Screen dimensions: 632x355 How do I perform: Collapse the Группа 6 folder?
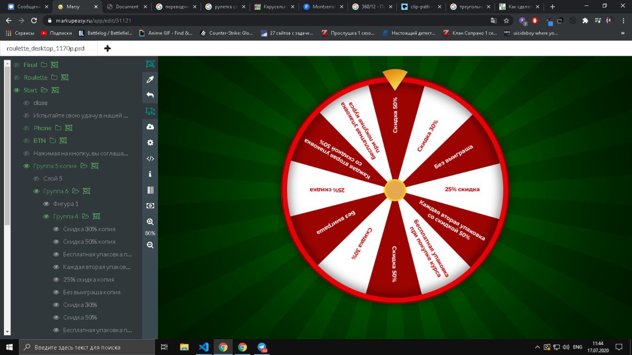tap(76, 191)
